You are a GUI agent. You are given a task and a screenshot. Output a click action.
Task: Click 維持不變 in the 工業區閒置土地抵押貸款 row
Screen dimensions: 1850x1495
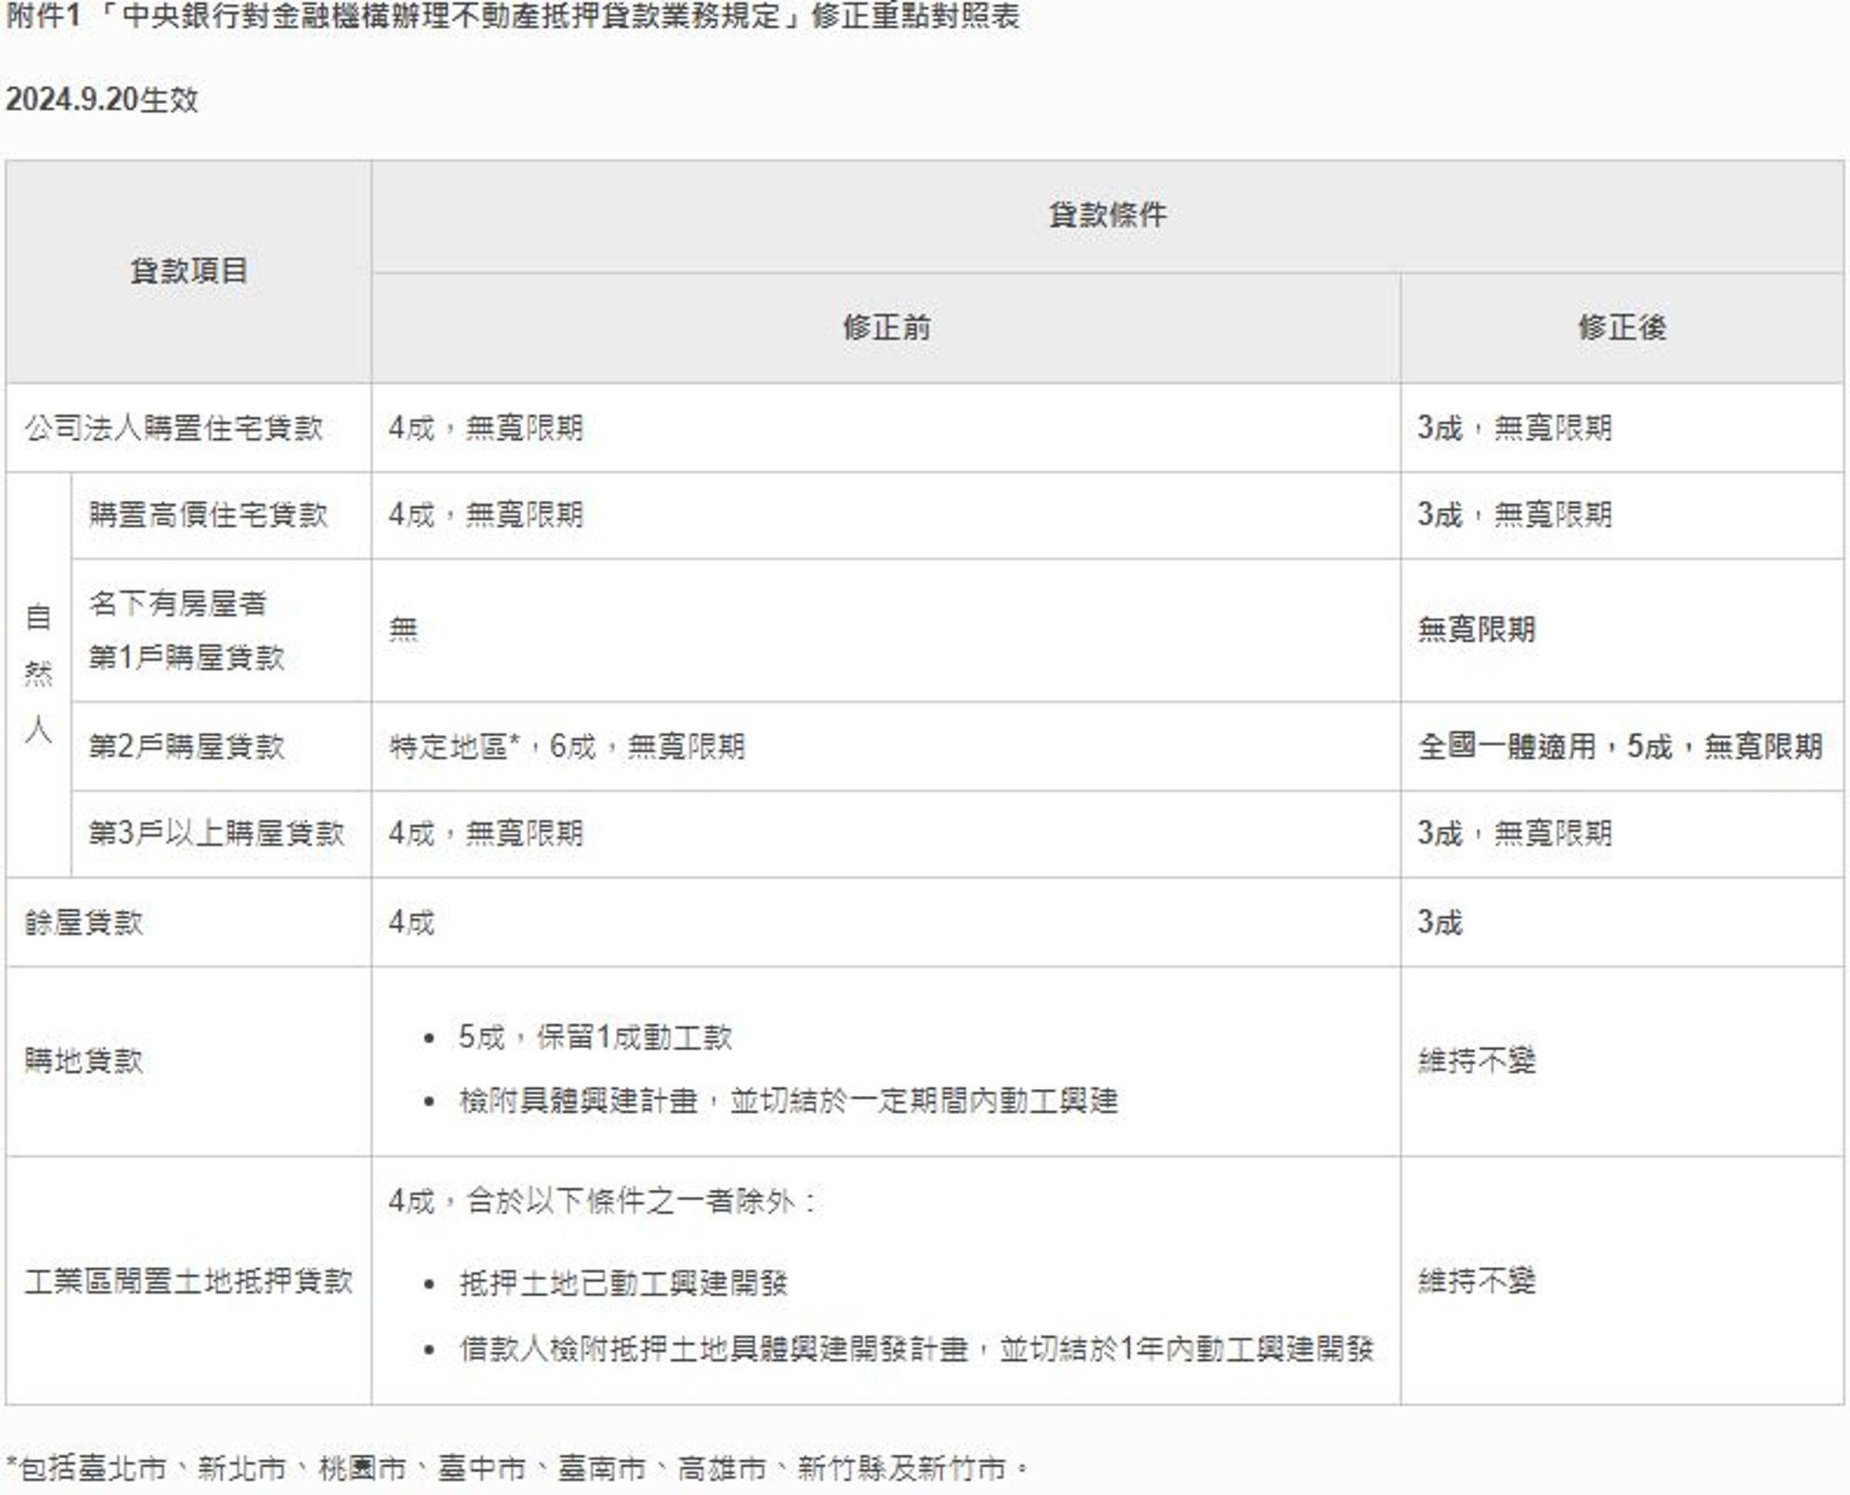click(x=1477, y=1282)
